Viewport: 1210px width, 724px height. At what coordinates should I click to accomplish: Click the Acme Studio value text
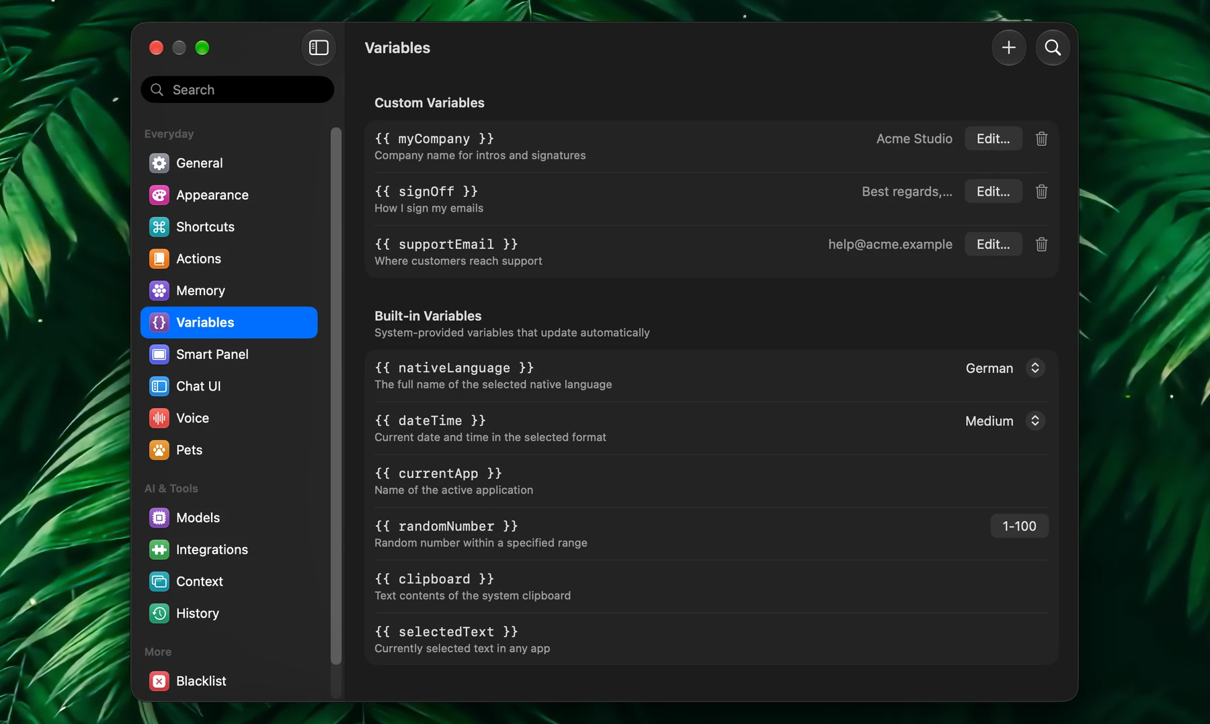914,138
